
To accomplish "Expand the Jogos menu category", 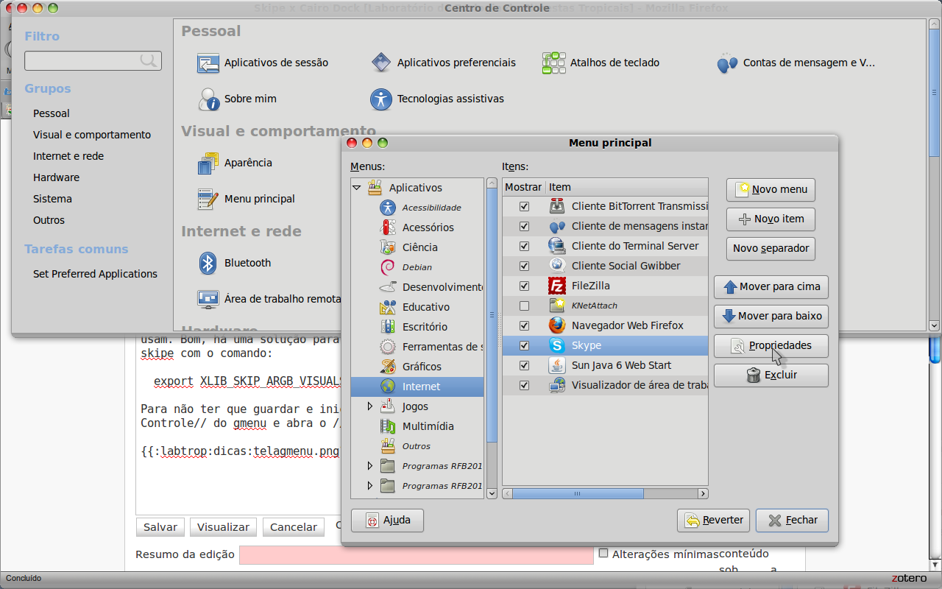I will click(370, 406).
